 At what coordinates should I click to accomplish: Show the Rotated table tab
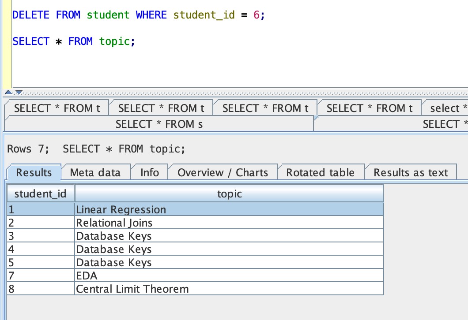point(321,172)
